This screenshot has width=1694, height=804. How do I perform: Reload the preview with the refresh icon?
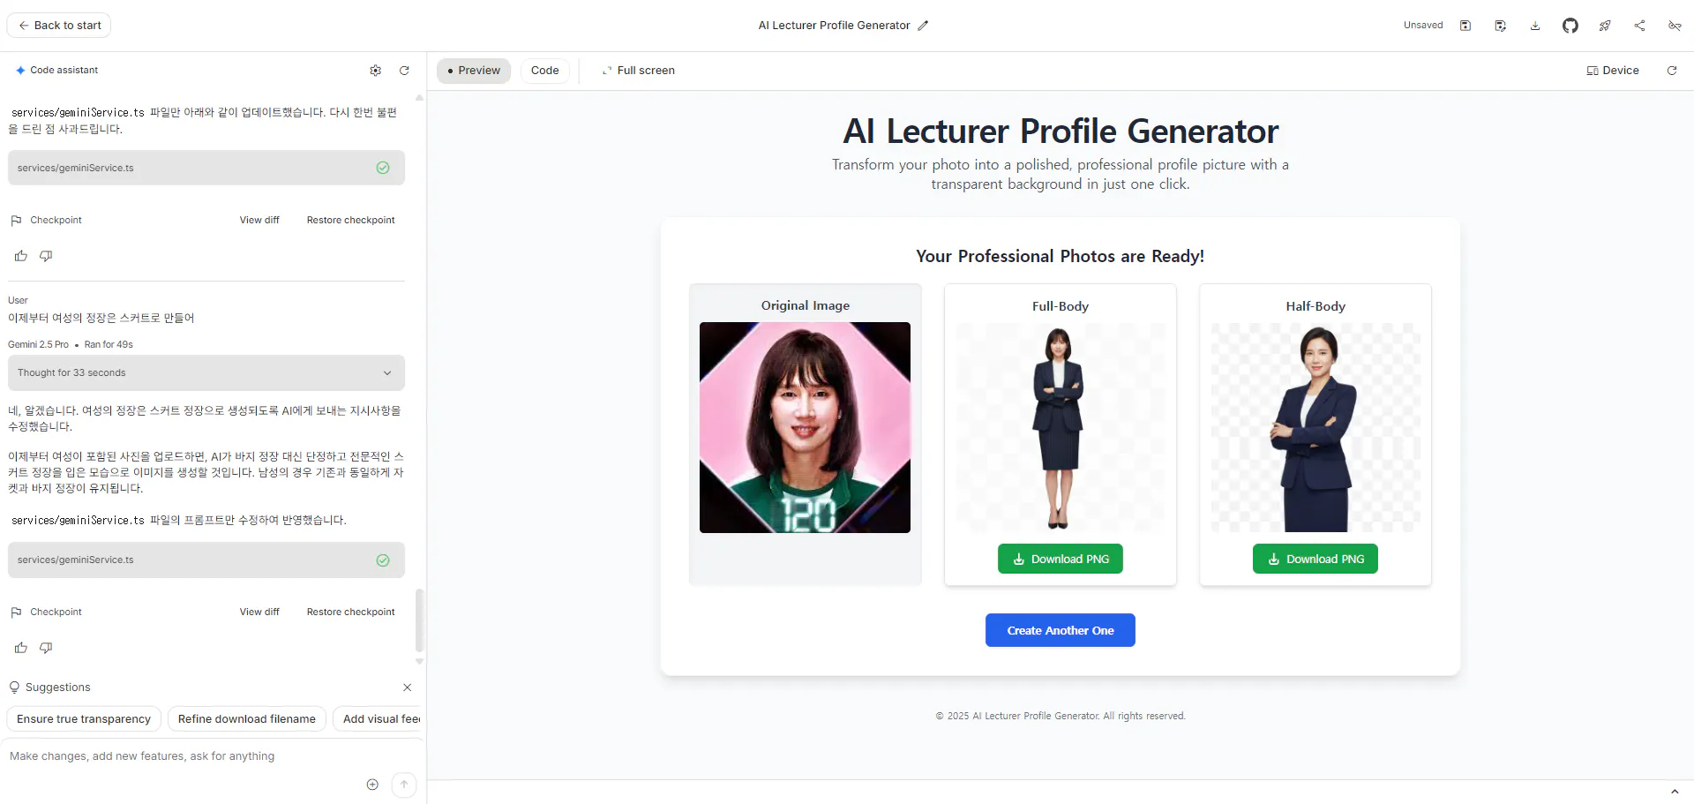click(1671, 71)
